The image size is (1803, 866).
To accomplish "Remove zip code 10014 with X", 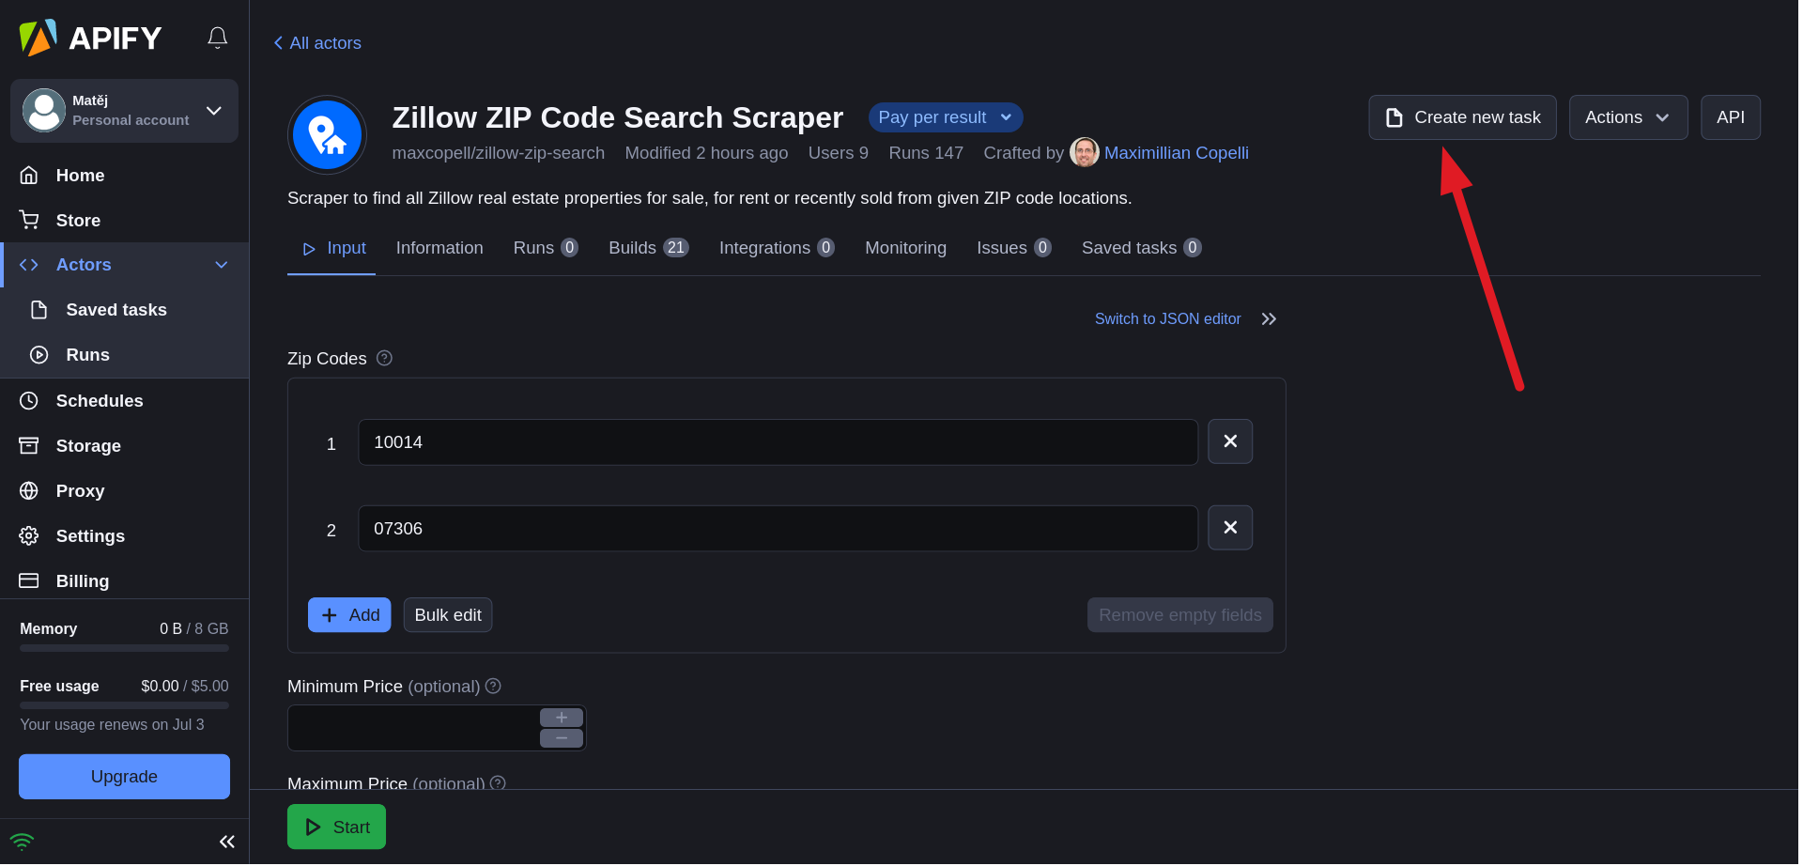I will coord(1230,442).
